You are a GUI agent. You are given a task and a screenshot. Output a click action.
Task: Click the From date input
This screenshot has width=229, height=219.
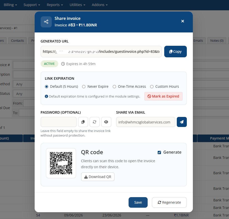(29, 103)
